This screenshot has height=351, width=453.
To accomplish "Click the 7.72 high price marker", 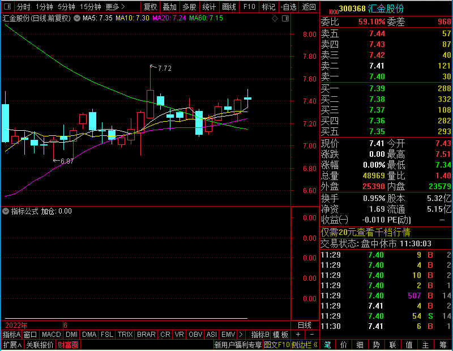I will tap(165, 69).
